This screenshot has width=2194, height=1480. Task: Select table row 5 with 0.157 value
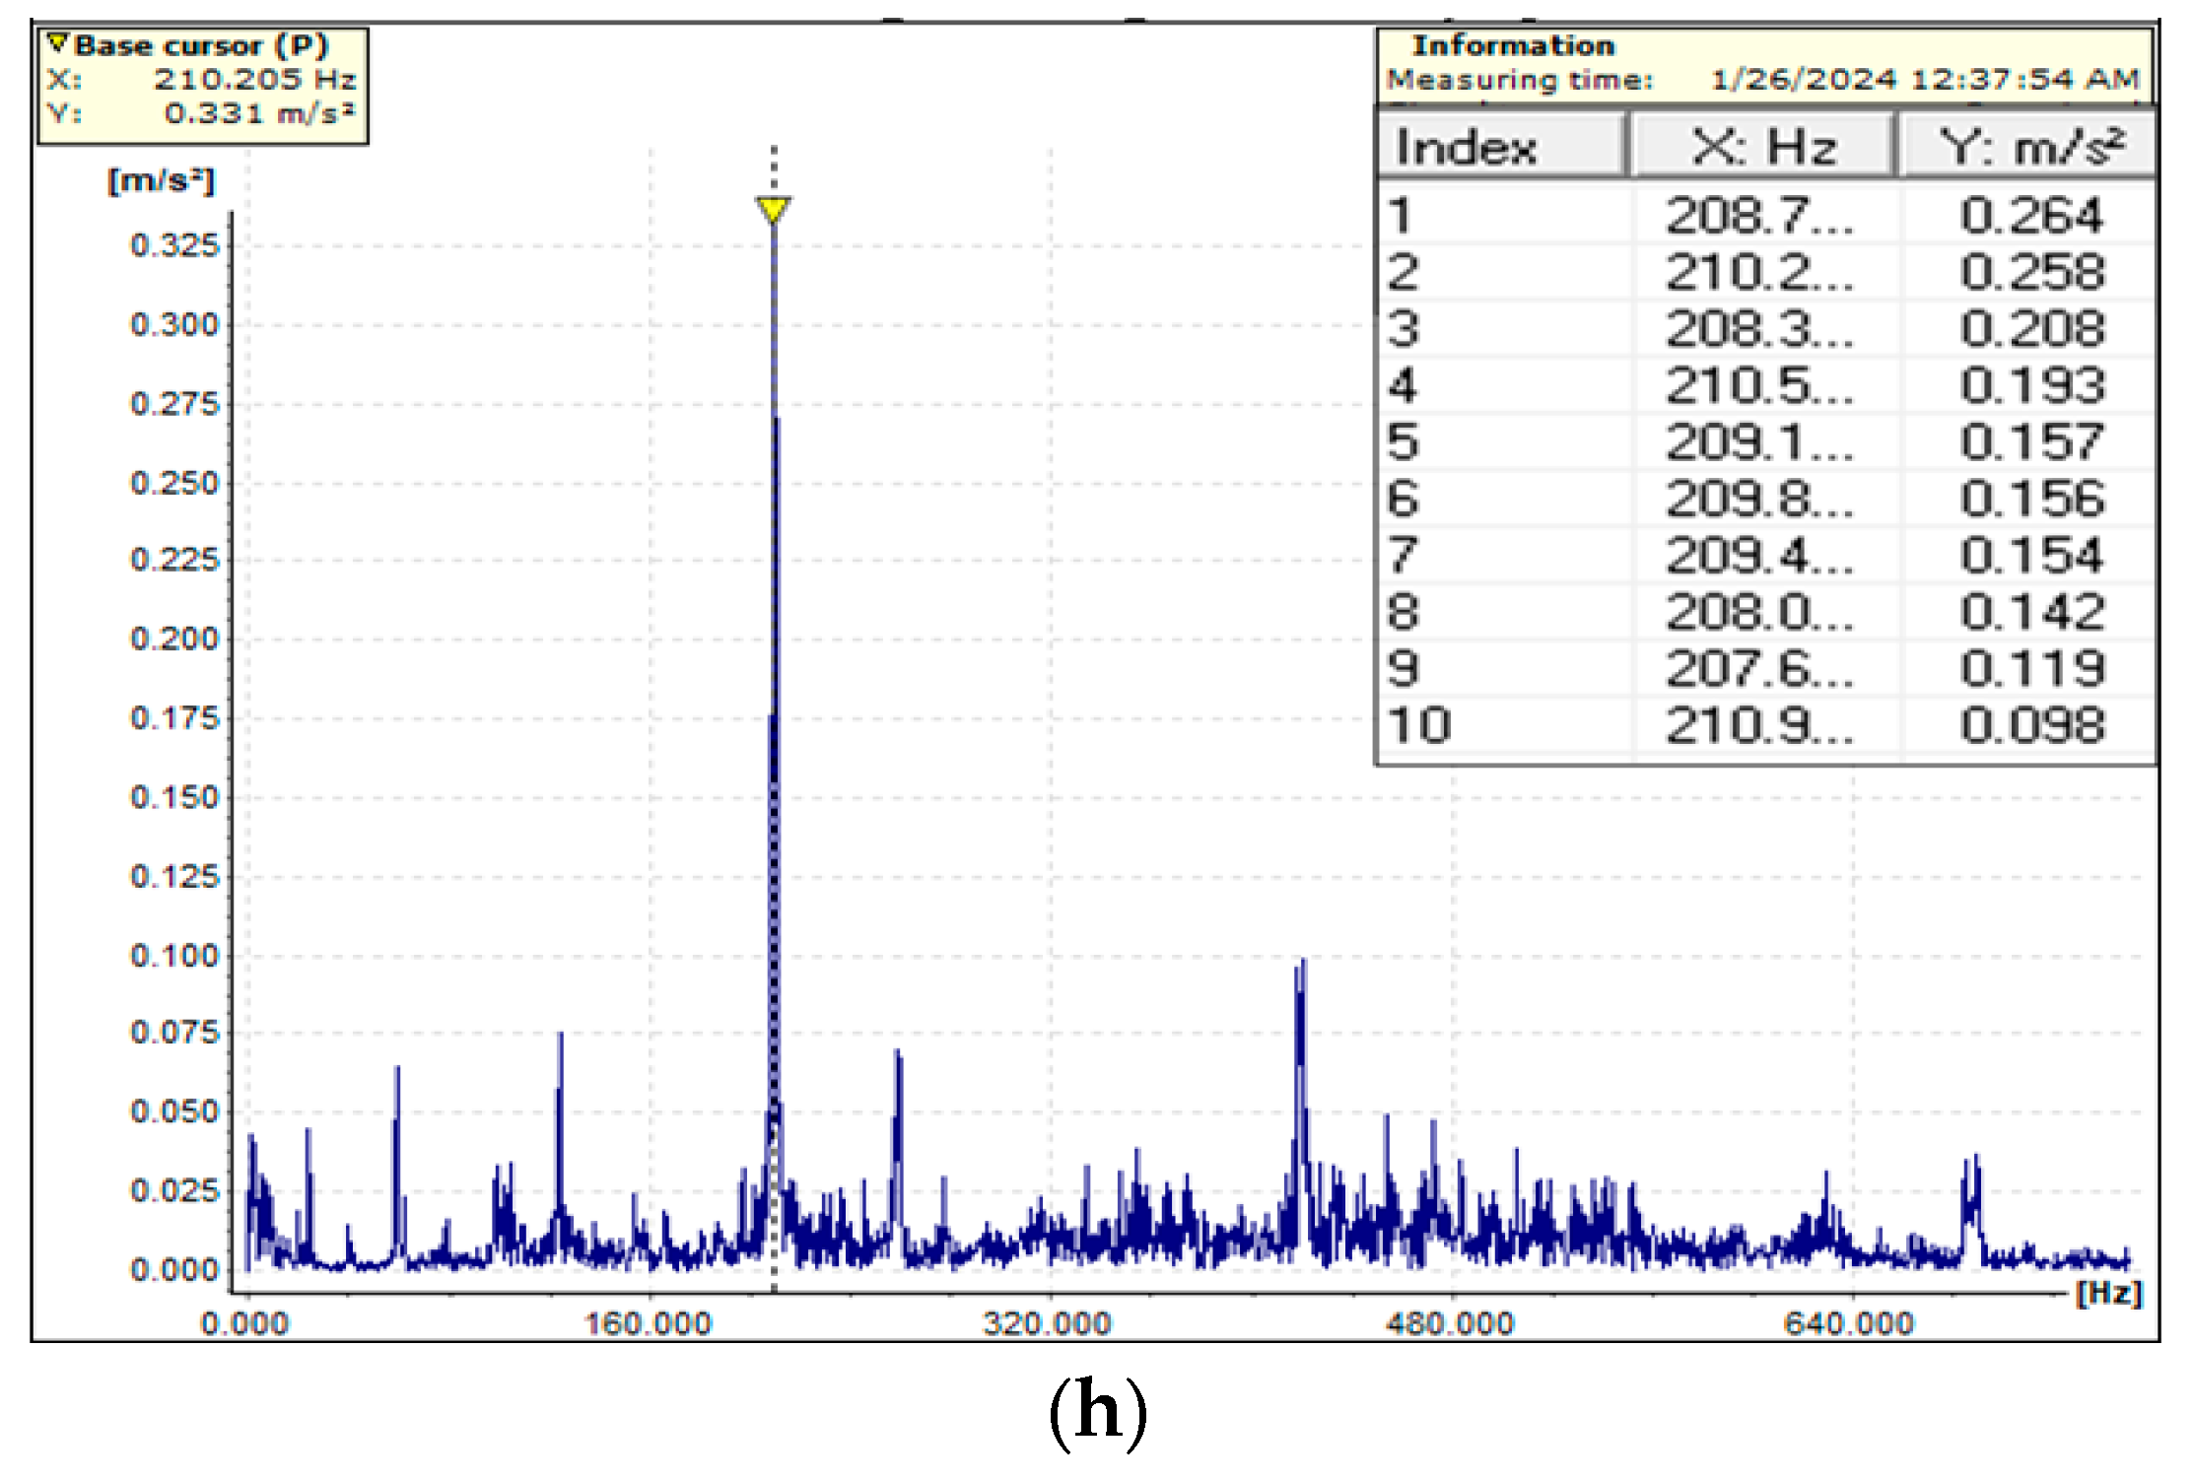(1764, 442)
